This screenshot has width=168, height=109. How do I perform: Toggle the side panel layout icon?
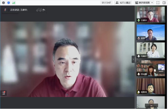click(164, 3)
